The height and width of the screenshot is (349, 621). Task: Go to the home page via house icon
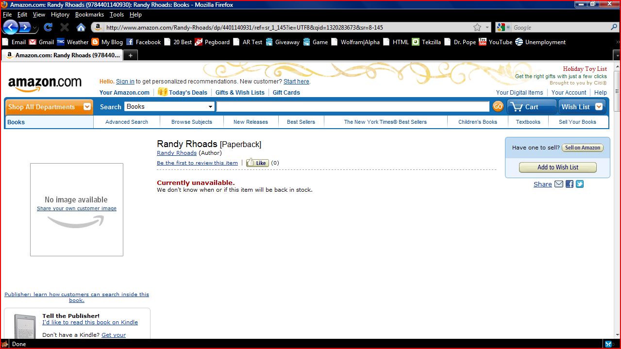click(81, 27)
